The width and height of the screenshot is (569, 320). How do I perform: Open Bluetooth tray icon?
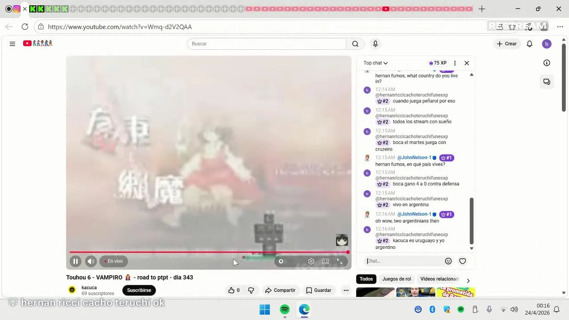tap(432, 309)
